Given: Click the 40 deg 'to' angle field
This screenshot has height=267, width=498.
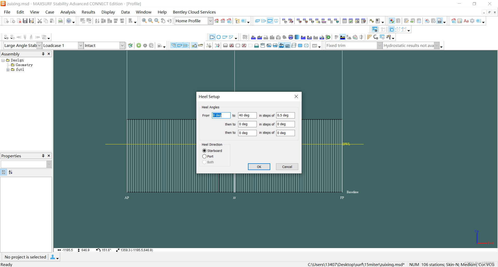Looking at the screenshot, I should pyautogui.click(x=247, y=115).
